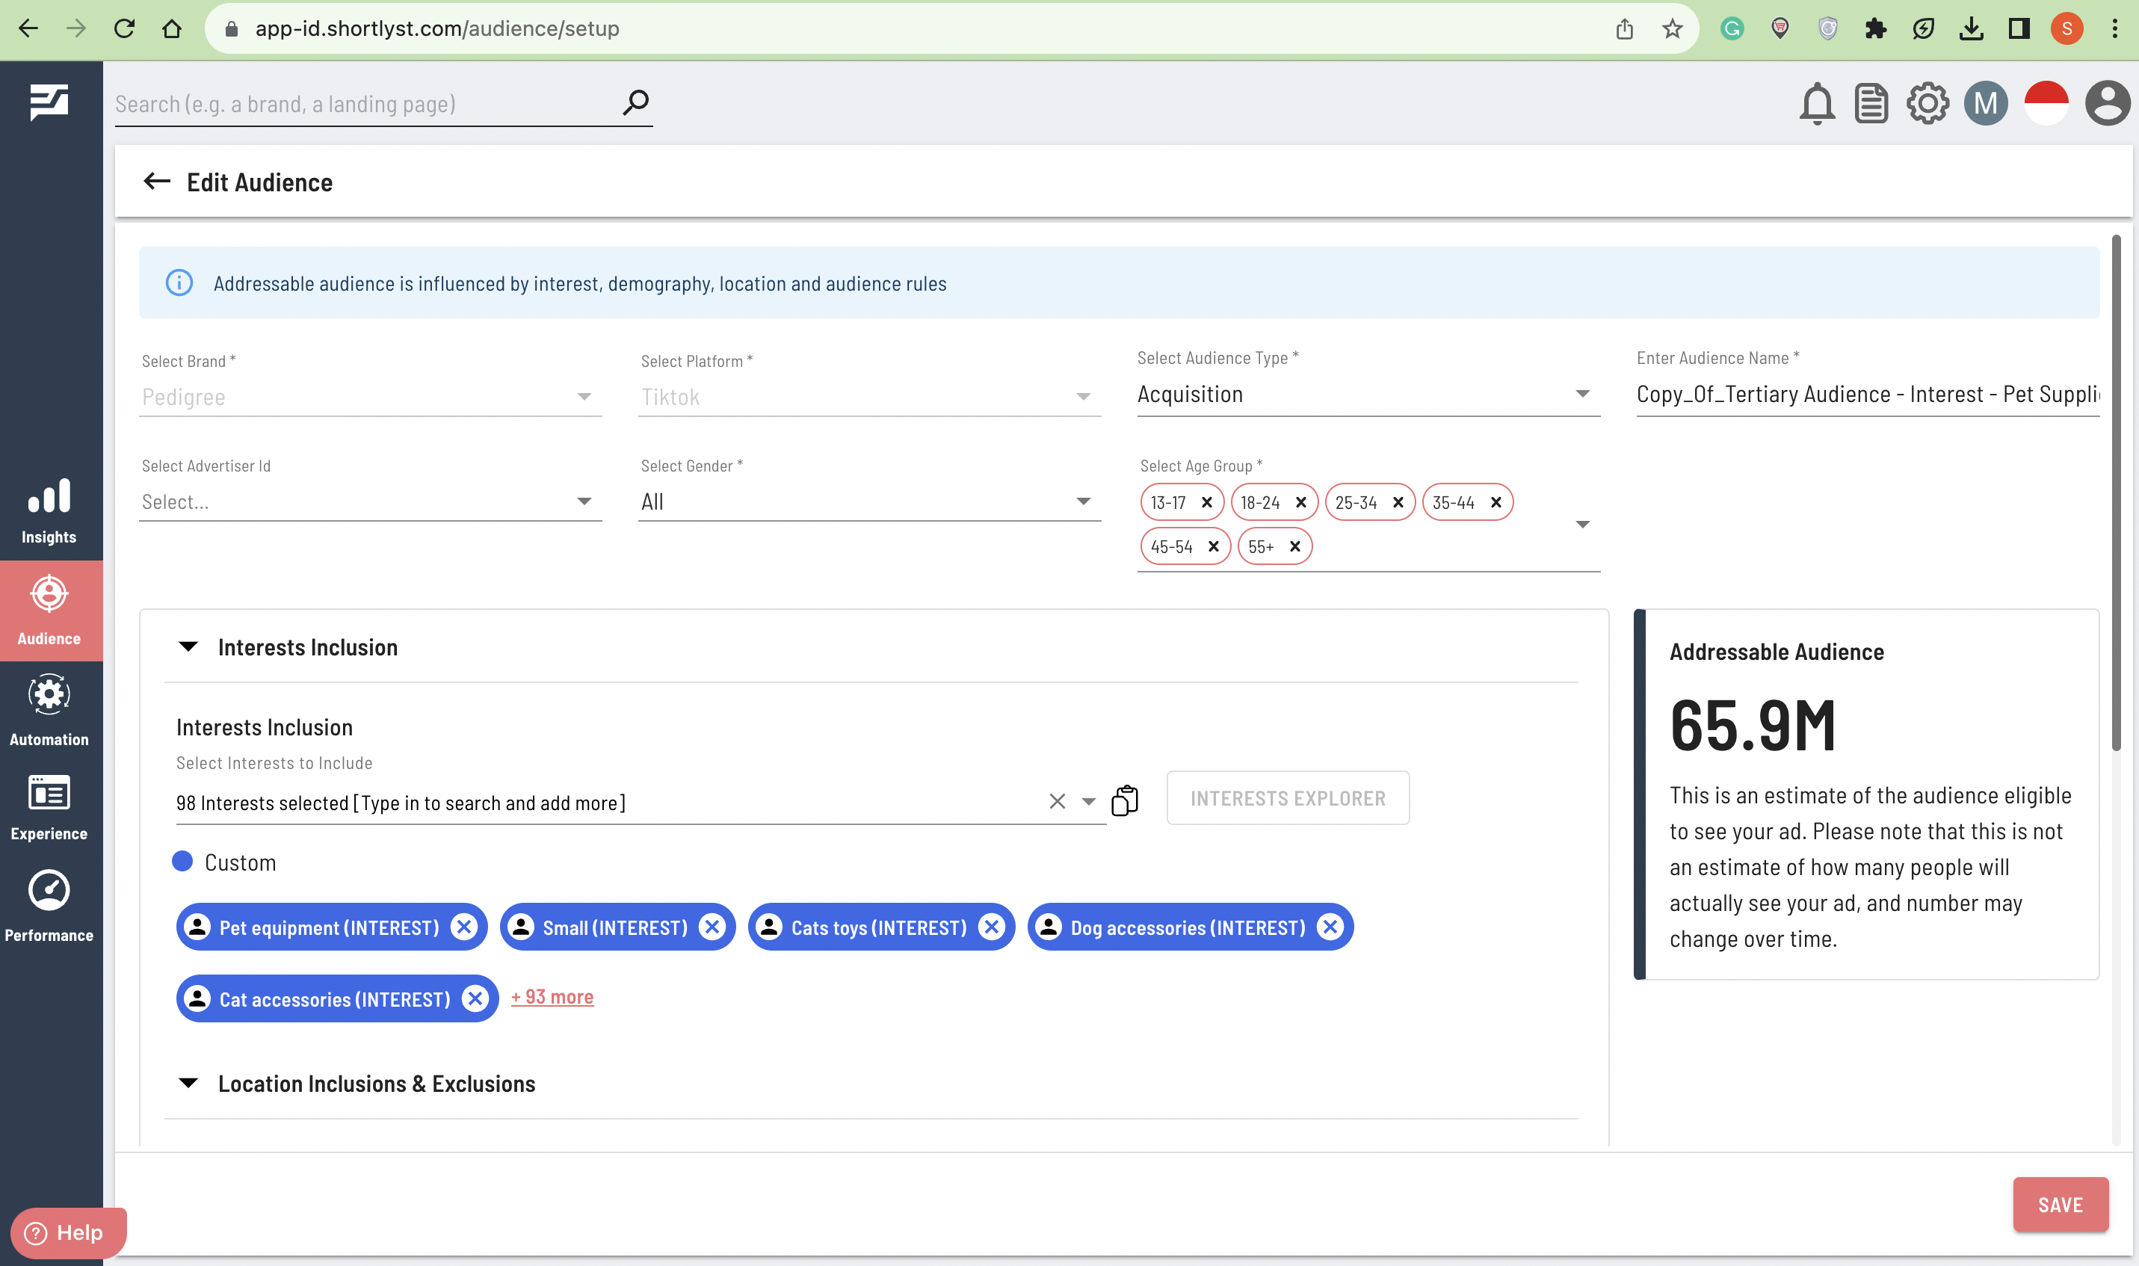The image size is (2139, 1266).
Task: Open settings gear icon in header
Action: coord(1927,104)
